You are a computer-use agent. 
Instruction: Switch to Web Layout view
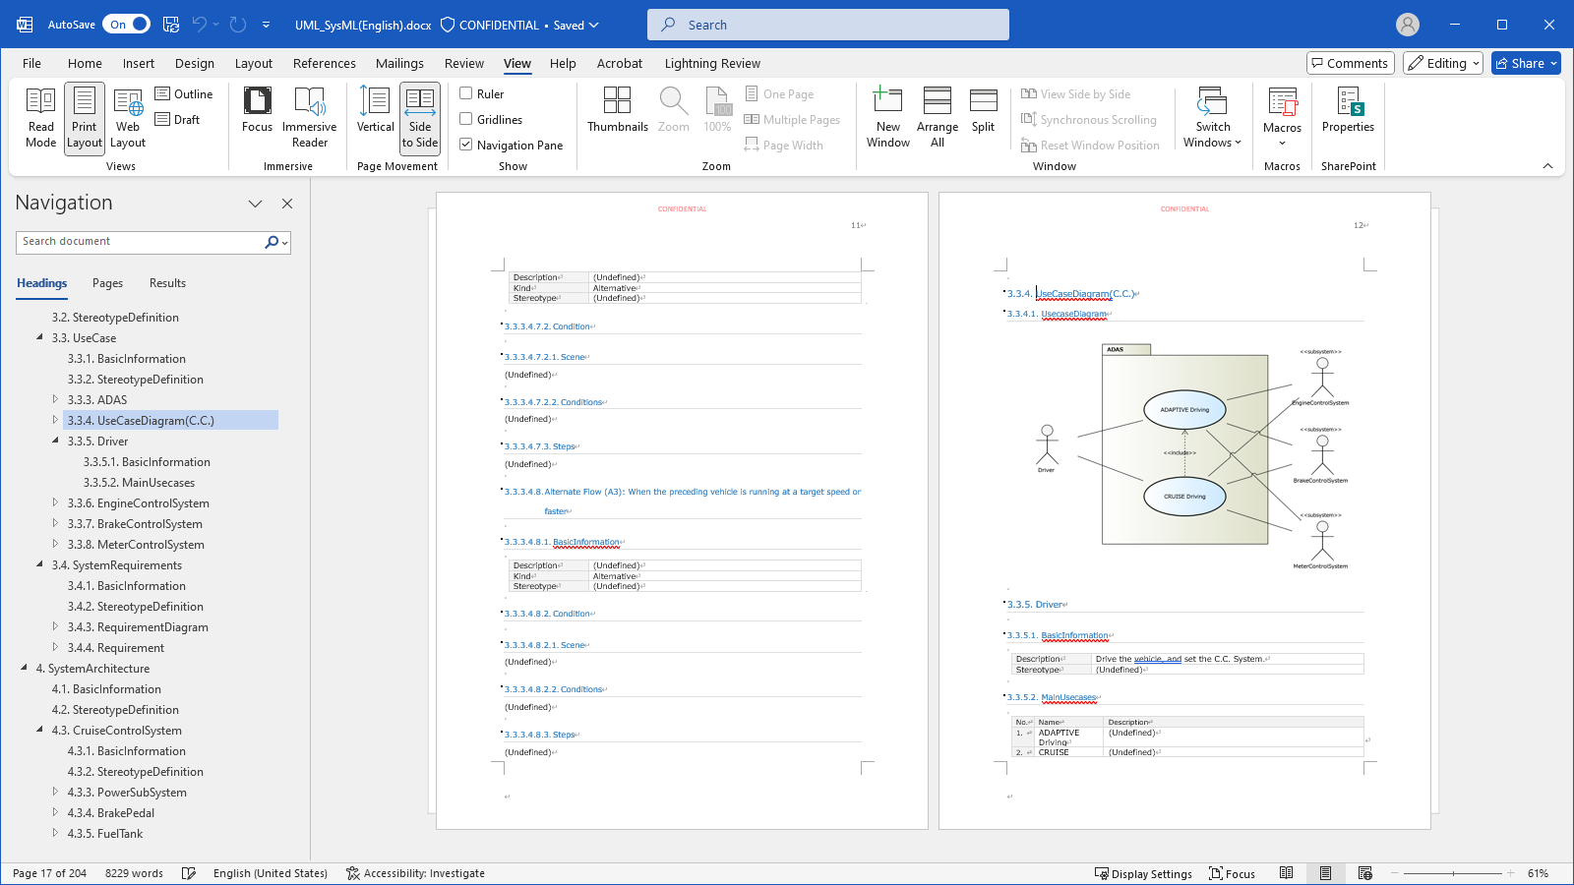pyautogui.click(x=128, y=117)
